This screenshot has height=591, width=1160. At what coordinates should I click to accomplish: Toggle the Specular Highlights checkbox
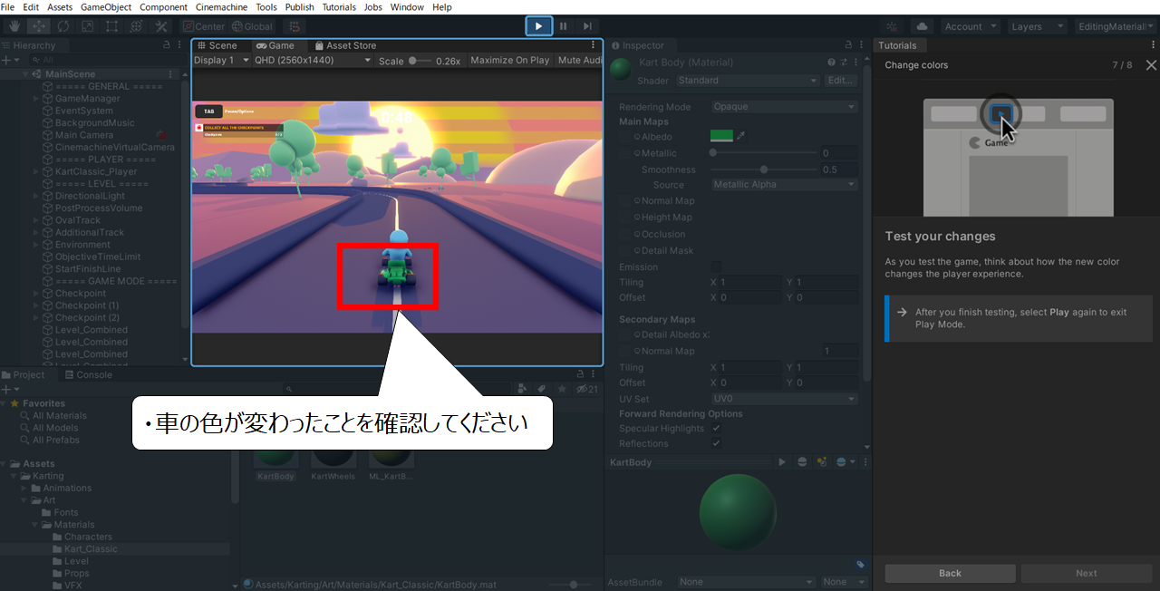(716, 428)
